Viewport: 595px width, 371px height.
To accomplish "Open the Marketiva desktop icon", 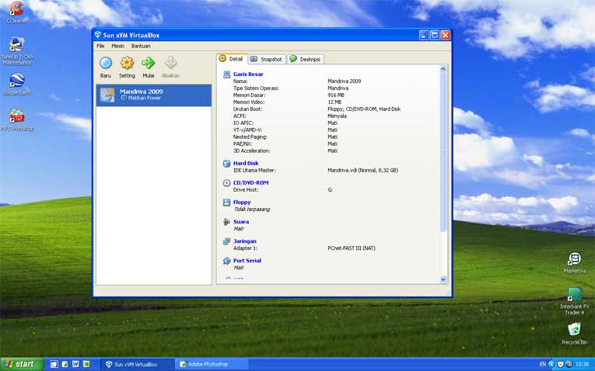I will point(575,263).
